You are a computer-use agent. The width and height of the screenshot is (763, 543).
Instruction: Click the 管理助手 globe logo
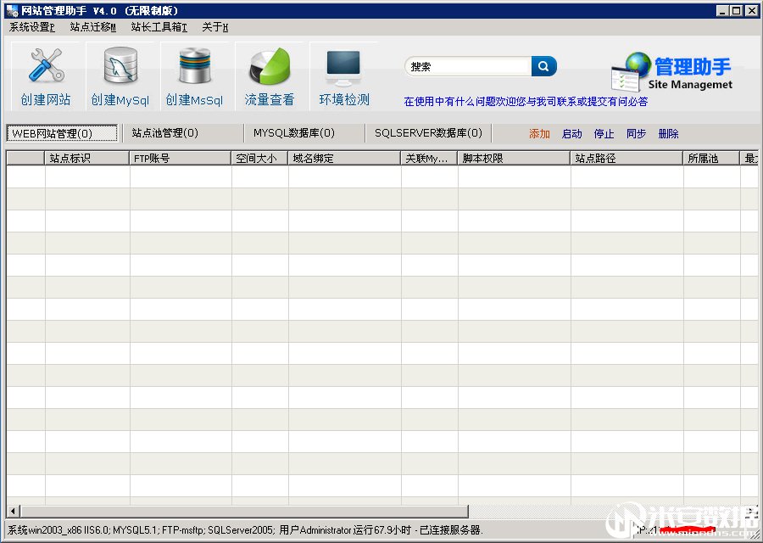tap(632, 71)
